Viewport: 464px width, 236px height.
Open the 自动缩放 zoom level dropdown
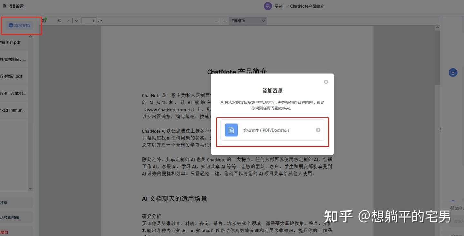pos(247,21)
